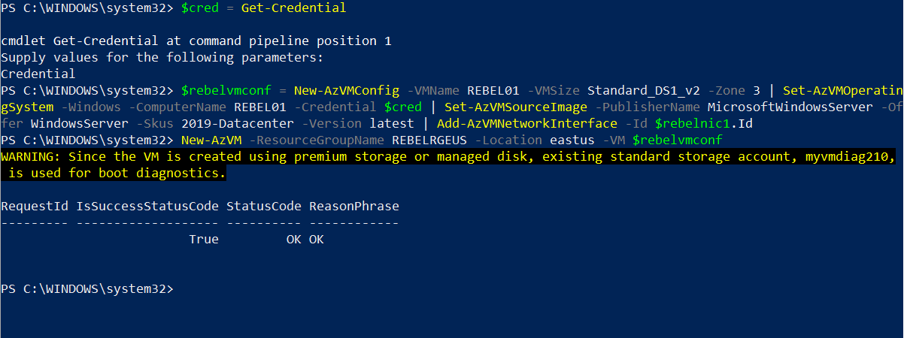Click the True value in output
The width and height of the screenshot is (904, 338).
click(x=204, y=239)
